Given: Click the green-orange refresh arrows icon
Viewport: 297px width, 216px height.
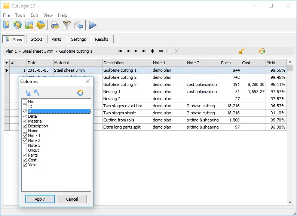Looking at the screenshot, I should 261,51.
